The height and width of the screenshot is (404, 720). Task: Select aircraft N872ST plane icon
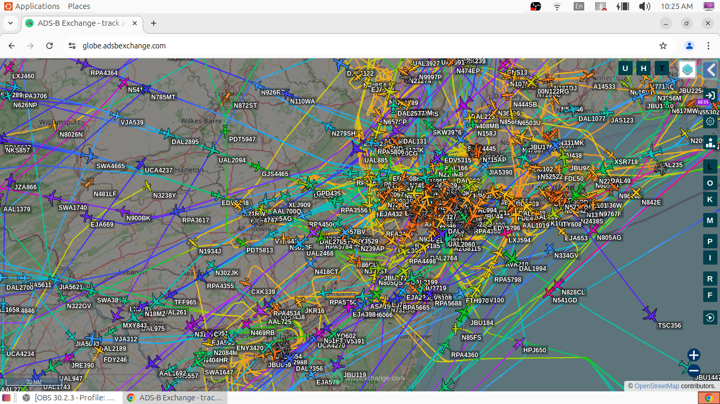coord(226,97)
